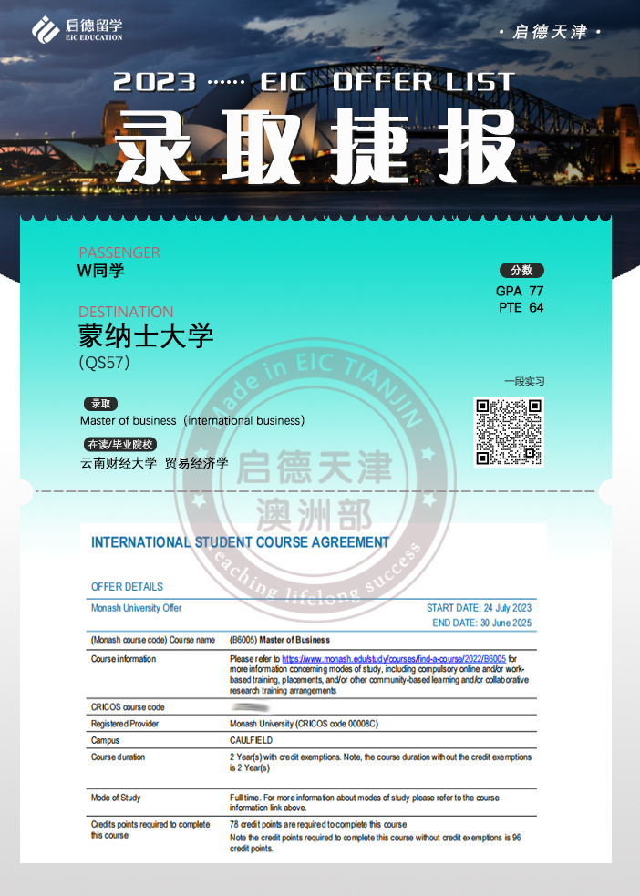Open the monash.edu find-a-course B6005 link
This screenshot has width=640, height=896.
(394, 659)
